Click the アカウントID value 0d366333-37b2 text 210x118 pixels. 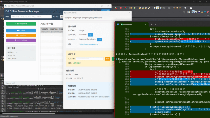click(x=94, y=97)
